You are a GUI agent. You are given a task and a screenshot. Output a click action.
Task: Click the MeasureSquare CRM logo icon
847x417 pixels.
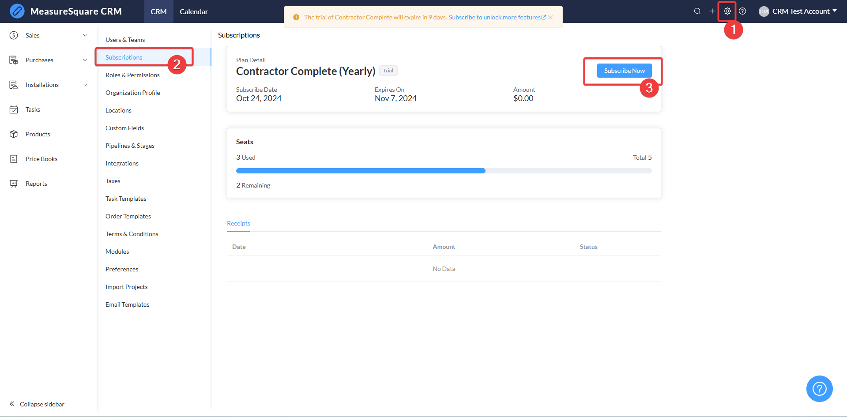tap(17, 11)
